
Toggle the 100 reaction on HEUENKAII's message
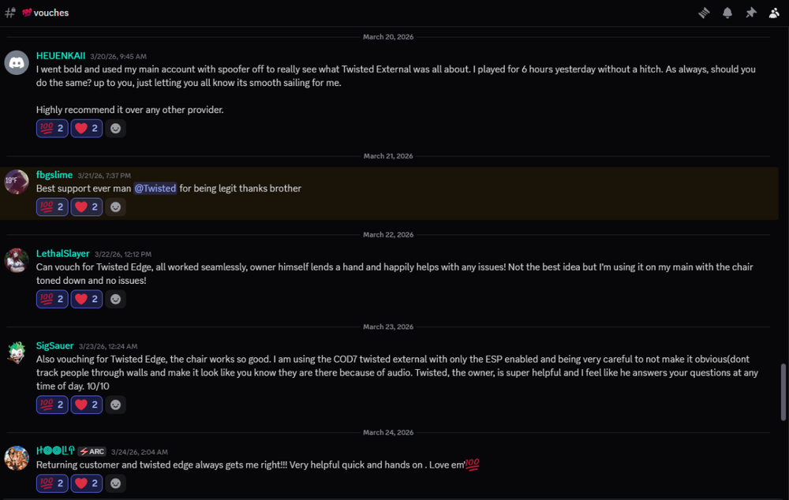coord(52,129)
